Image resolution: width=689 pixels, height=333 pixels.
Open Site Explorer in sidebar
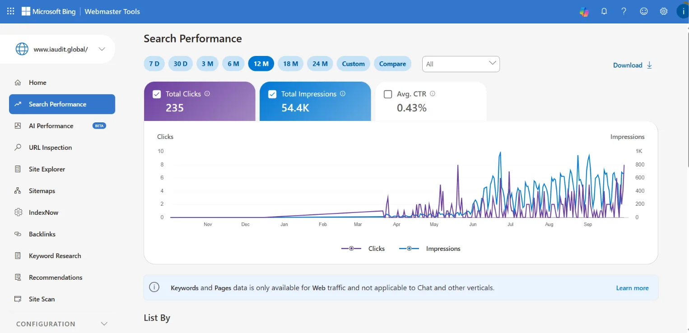[x=62, y=169]
